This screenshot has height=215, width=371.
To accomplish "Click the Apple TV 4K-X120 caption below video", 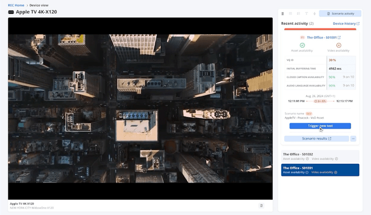I will click(22, 203).
